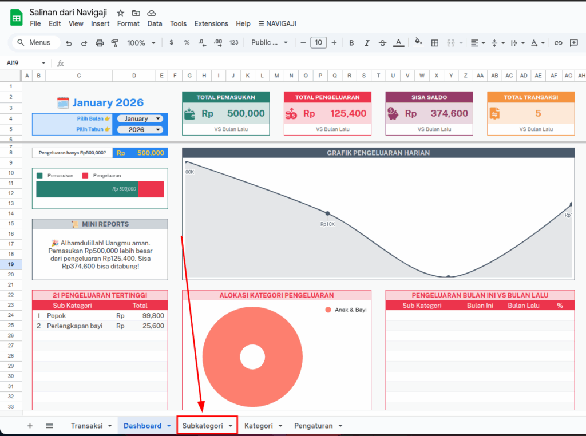Open the Extensions menu
This screenshot has height=436, width=586.
[x=211, y=23]
